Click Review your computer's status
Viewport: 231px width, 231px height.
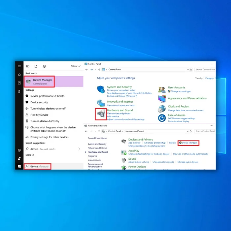121,90
